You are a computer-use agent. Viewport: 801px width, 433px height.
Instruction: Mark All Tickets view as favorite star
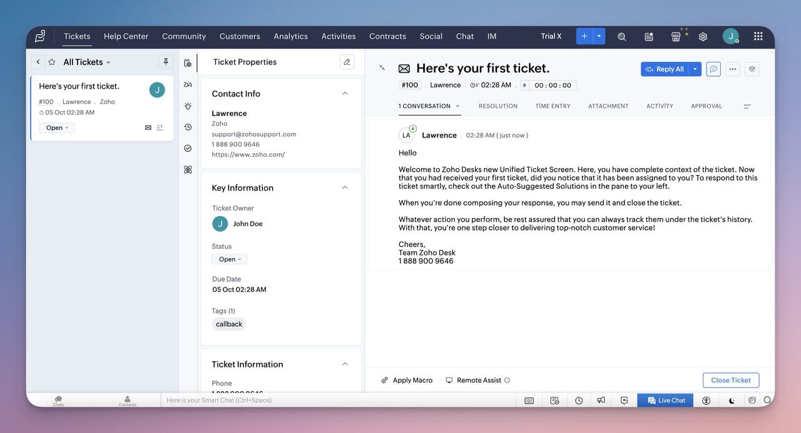(x=52, y=62)
